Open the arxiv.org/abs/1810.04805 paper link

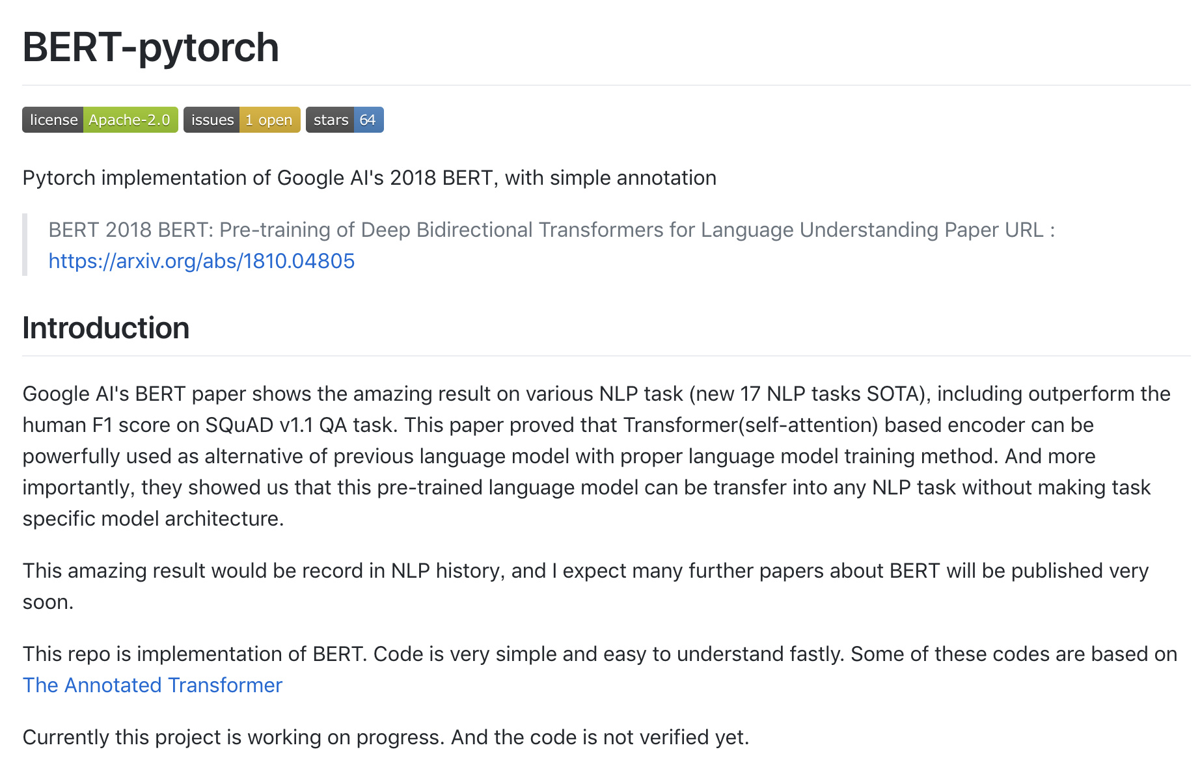click(202, 261)
